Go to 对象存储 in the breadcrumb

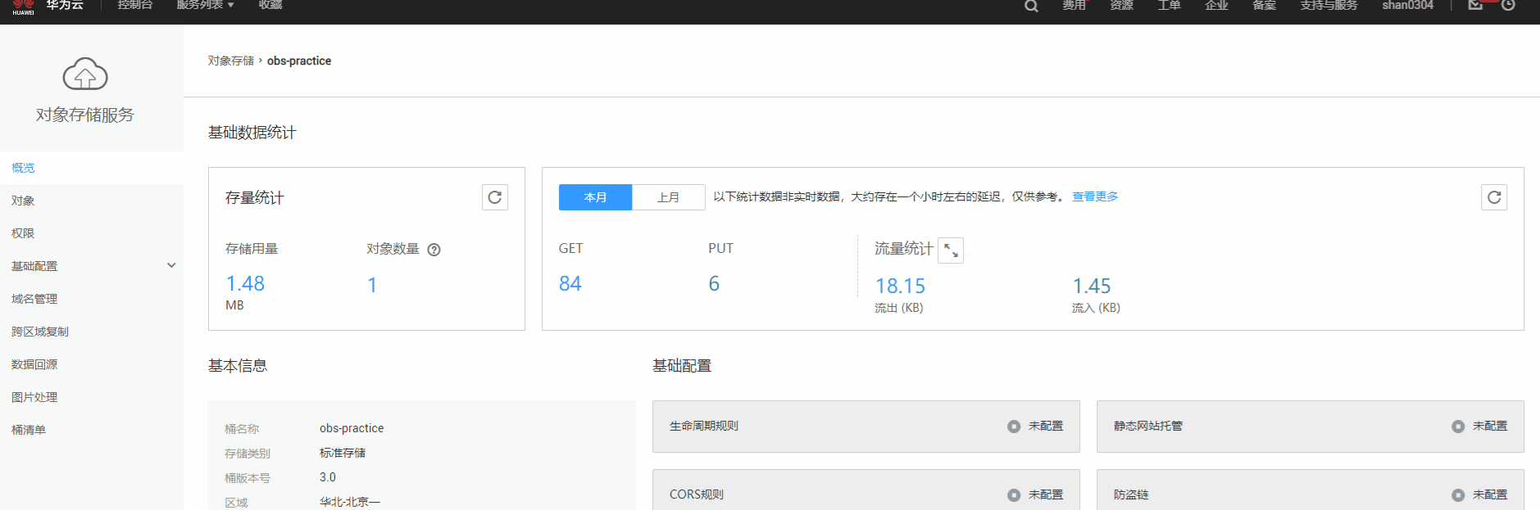(231, 61)
